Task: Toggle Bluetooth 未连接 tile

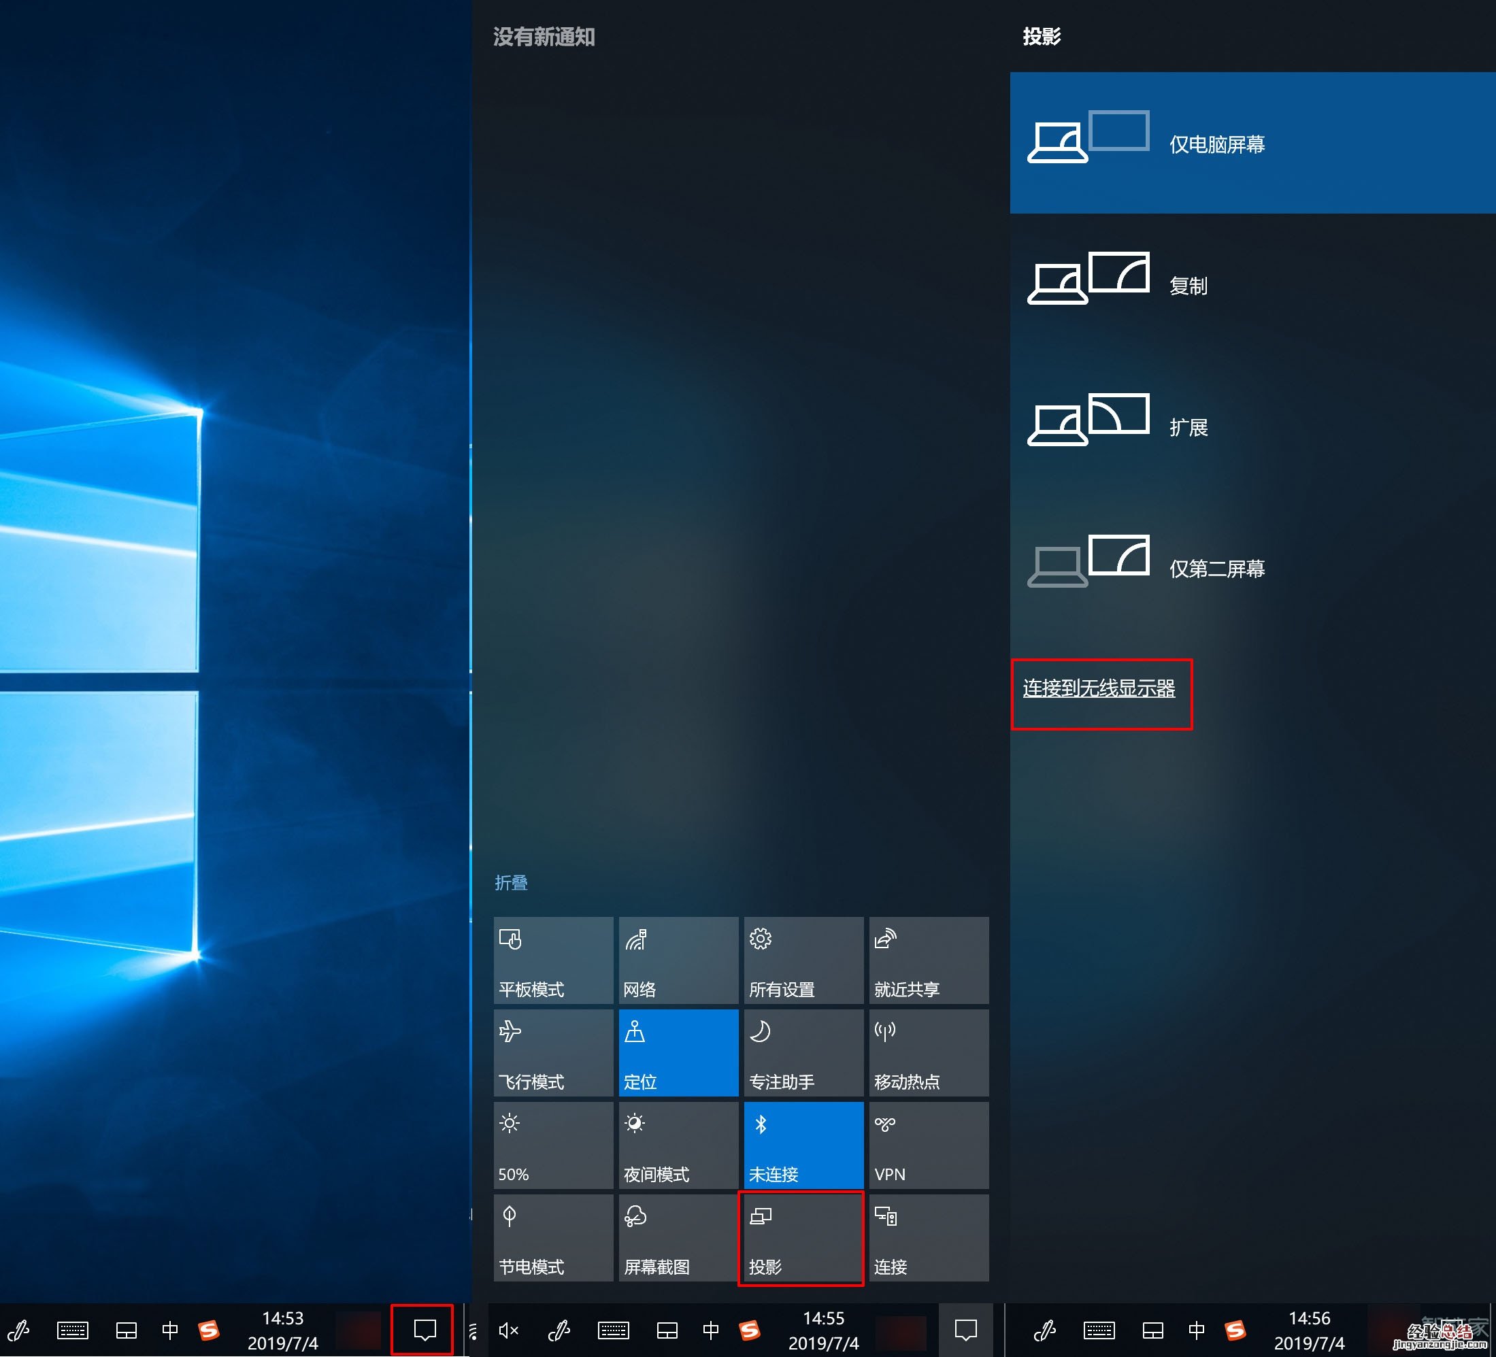Action: click(803, 1145)
